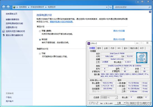Click the 0.192 V core voltage value
This screenshot has width=153, height=107.
pyautogui.click(x=128, y=62)
